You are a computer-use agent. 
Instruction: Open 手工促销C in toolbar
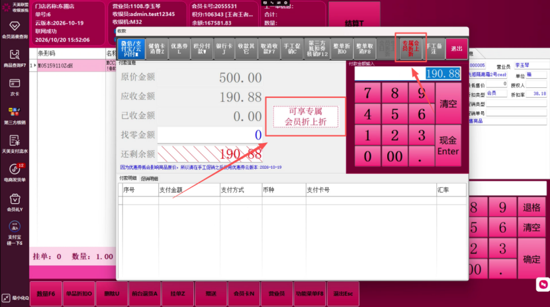292,49
